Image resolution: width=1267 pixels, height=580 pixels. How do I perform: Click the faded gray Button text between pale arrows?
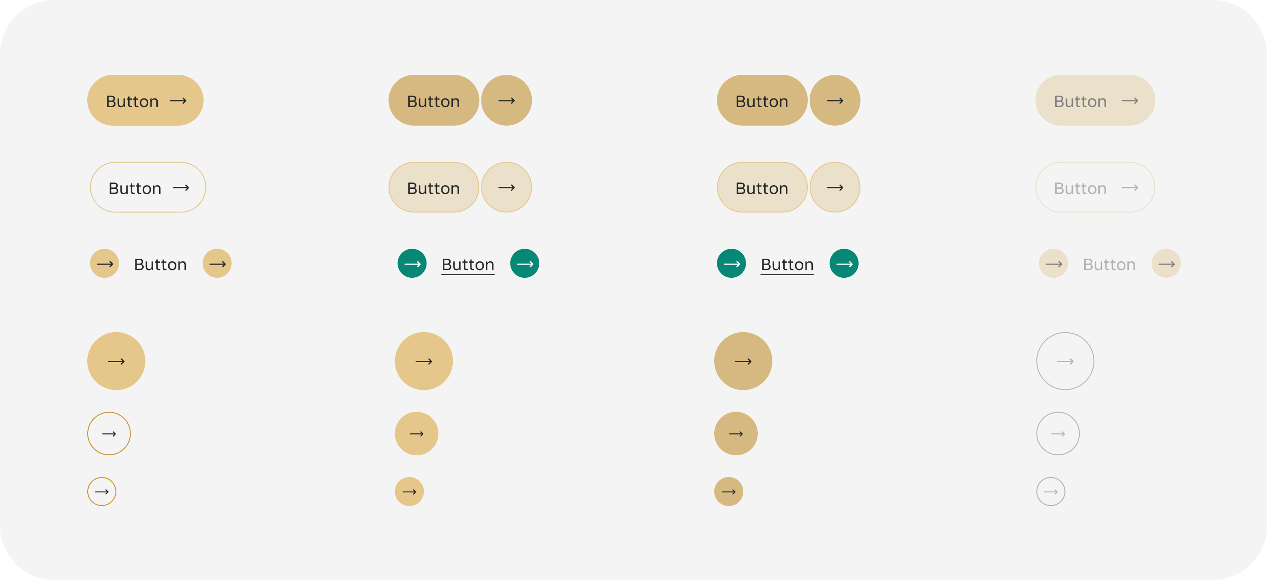pyautogui.click(x=1109, y=265)
